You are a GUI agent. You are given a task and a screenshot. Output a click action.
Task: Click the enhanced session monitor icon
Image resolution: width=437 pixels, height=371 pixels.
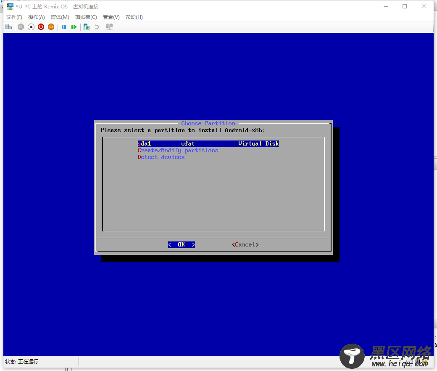tap(109, 27)
